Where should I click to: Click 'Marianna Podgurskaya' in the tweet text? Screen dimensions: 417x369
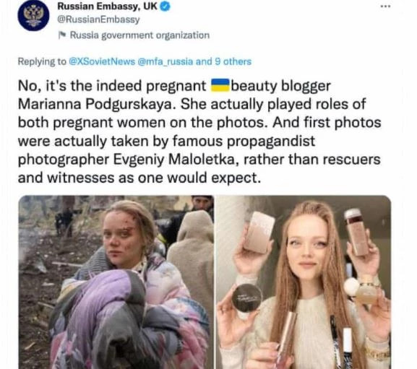[98, 104]
